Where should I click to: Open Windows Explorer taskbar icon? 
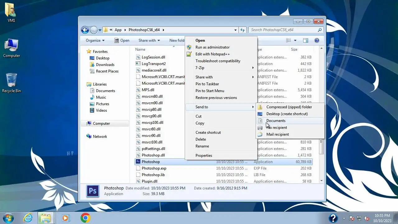pos(46,218)
